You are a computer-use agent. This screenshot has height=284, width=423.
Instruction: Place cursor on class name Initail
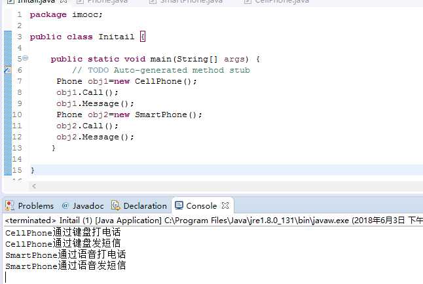(116, 37)
